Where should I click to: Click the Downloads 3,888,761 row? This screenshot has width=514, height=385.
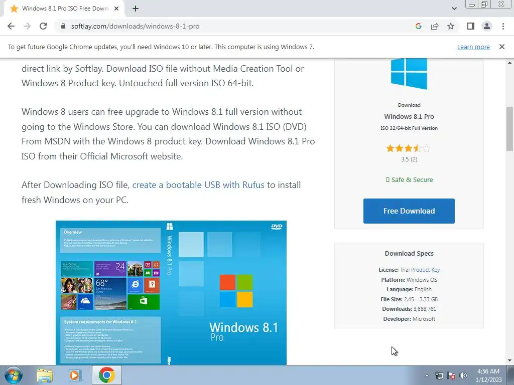(x=409, y=309)
